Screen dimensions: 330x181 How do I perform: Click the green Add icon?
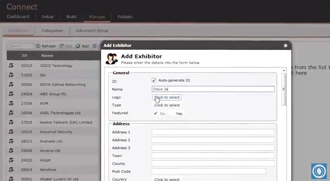[78, 46]
